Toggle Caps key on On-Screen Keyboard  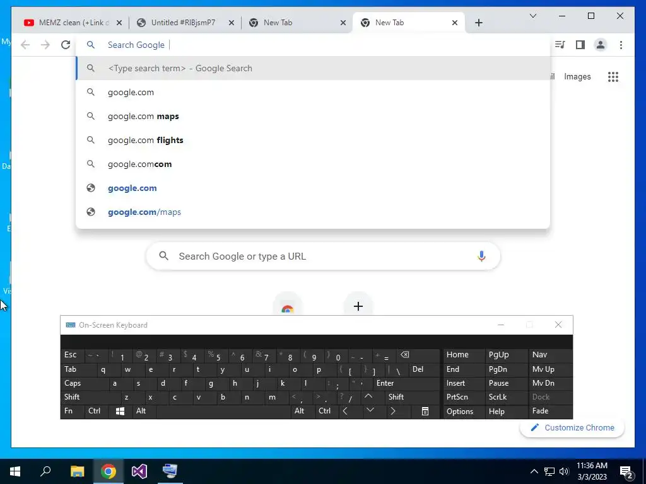point(85,383)
